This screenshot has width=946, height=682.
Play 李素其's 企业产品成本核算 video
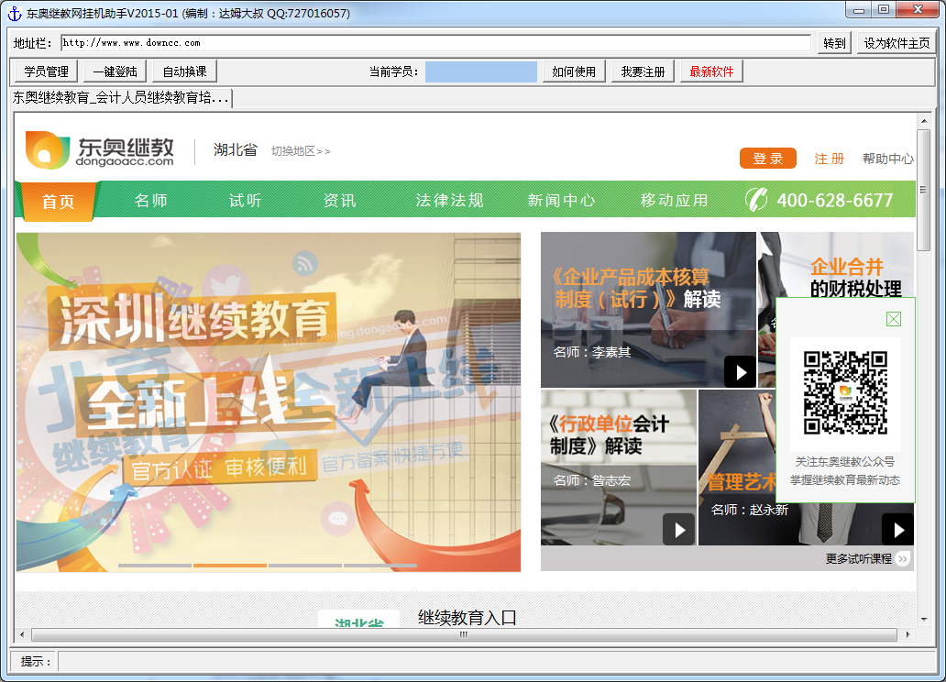coord(740,371)
